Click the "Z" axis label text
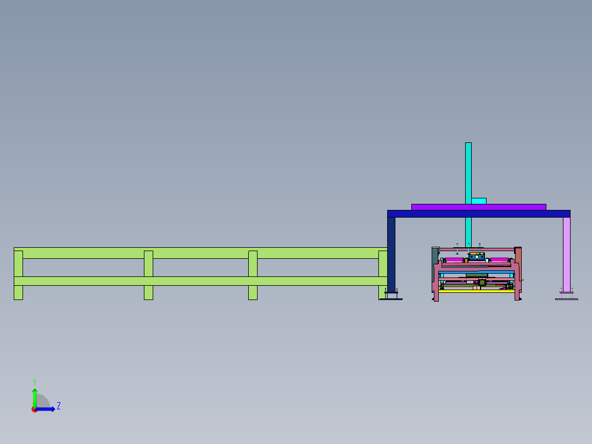Screen dimensions: 592x444 point(59,406)
